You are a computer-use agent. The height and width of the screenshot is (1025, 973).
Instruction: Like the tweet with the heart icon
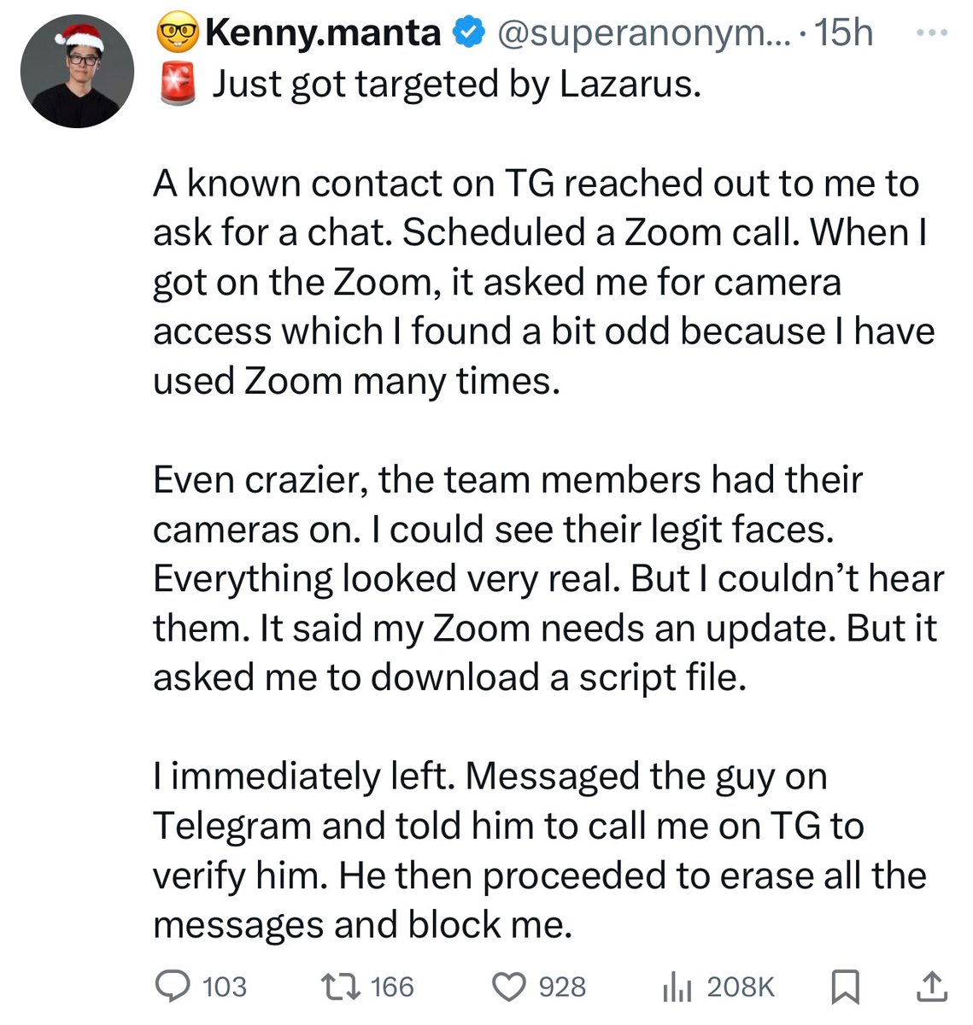click(510, 987)
